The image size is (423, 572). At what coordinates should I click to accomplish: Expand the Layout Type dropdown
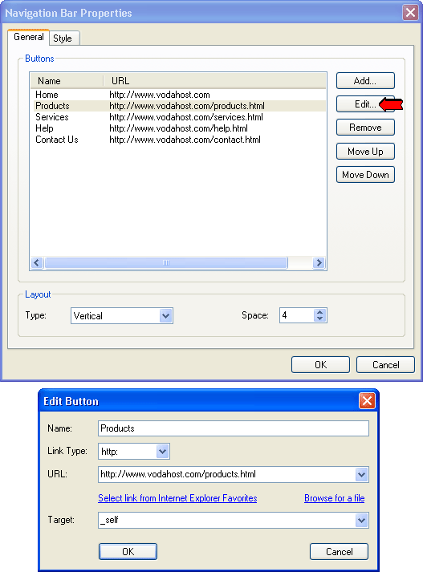165,315
